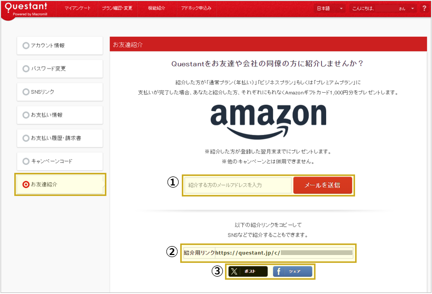The image size is (432, 294).
Task: Go to プラン確認・変更 in top menu
Action: point(117,8)
